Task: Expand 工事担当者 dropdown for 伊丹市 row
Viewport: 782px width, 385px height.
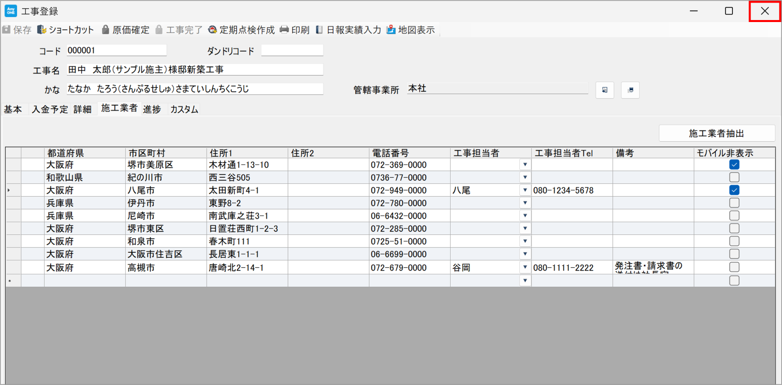Action: (525, 203)
